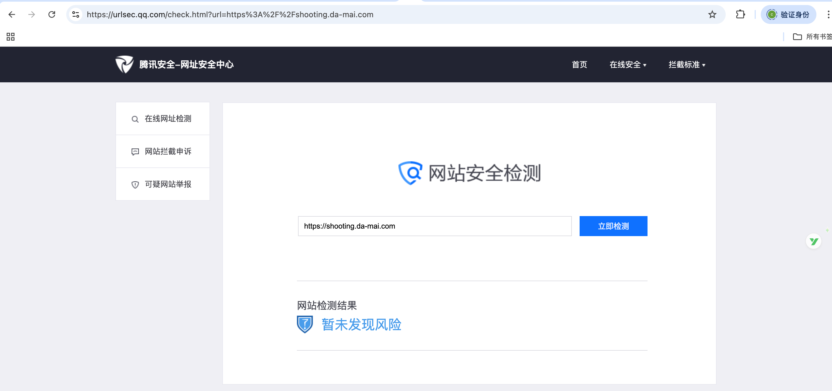Image resolution: width=832 pixels, height=391 pixels.
Task: Click the browser back arrow
Action: [12, 14]
